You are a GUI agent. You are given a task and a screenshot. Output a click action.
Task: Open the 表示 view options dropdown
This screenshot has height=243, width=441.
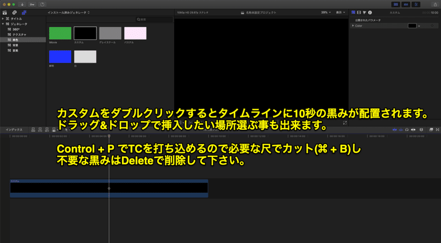pyautogui.click(x=341, y=12)
